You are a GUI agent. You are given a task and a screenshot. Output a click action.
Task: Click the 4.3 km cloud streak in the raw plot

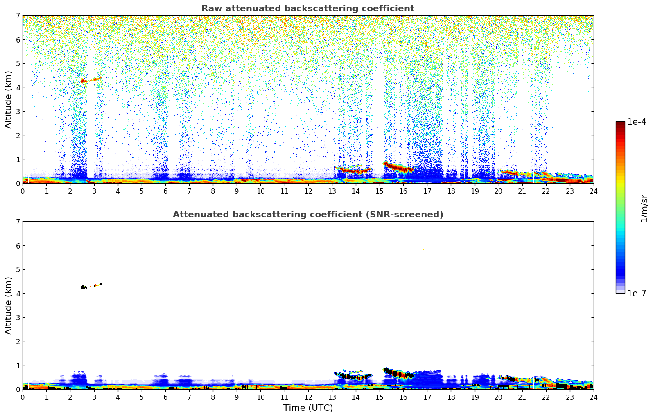coord(91,80)
